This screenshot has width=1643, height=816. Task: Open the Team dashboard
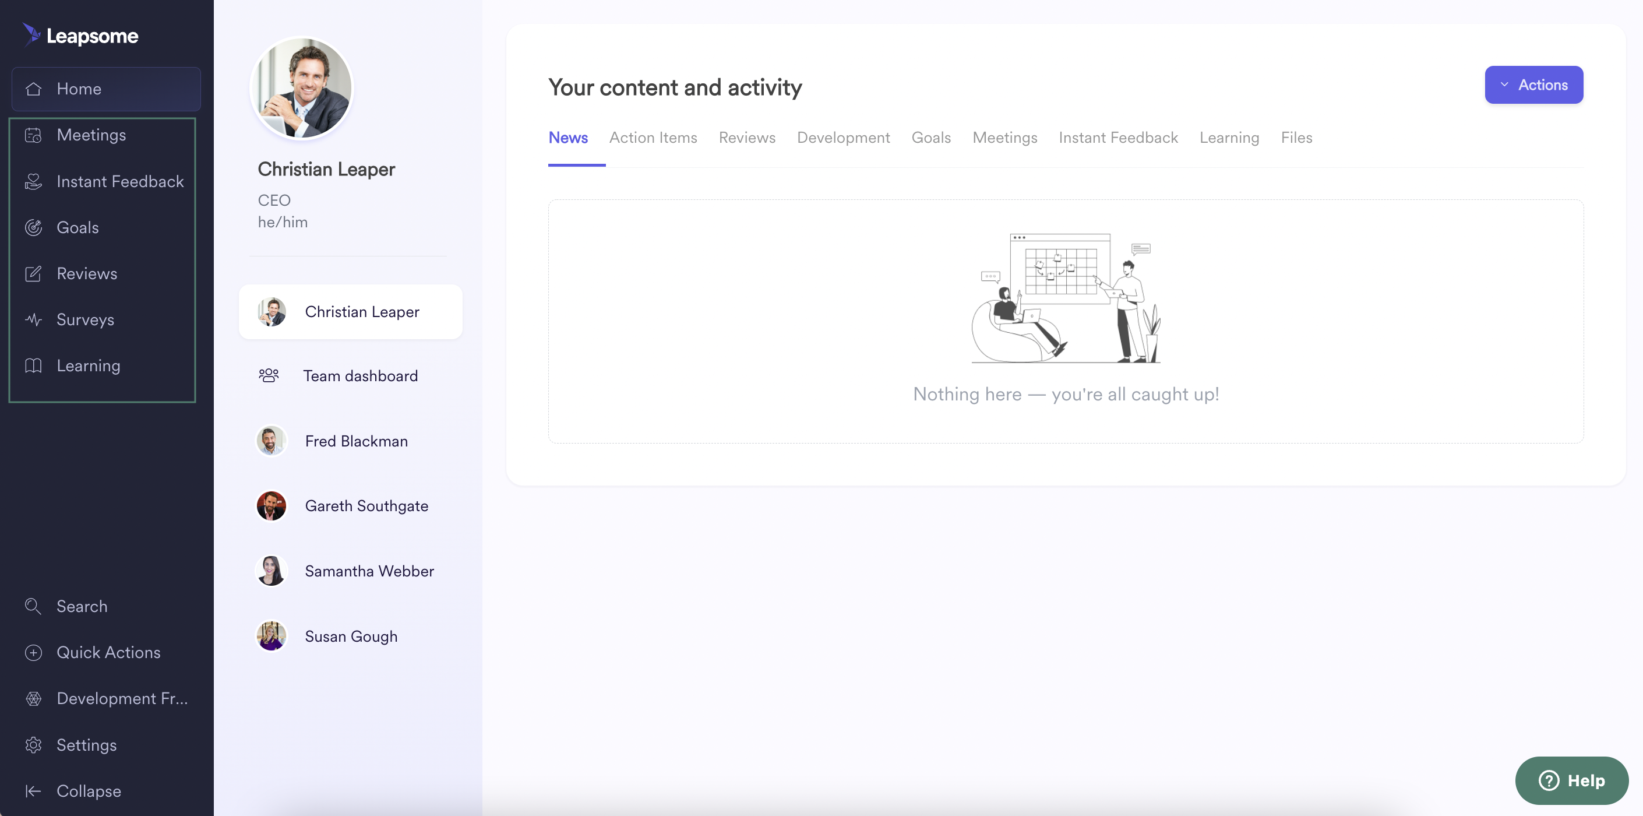[x=350, y=376]
